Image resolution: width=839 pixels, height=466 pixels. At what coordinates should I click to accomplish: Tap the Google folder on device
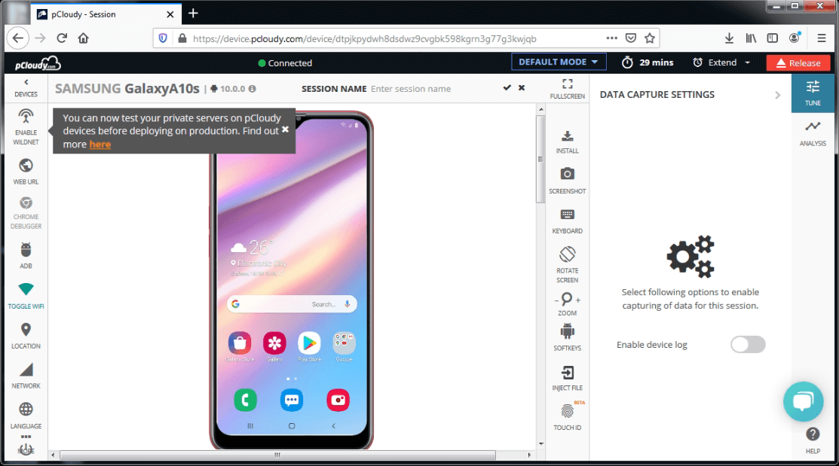[x=344, y=343]
